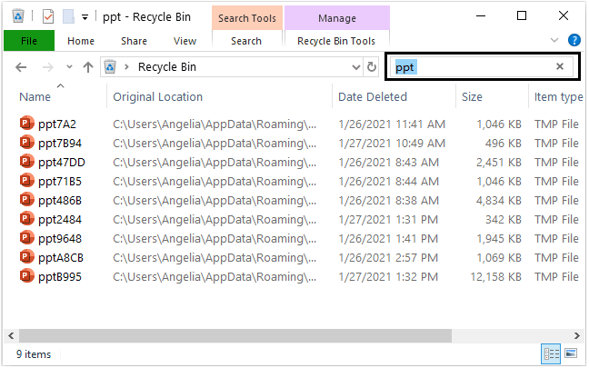Click the Recycle Bin breadcrumb text

click(166, 67)
